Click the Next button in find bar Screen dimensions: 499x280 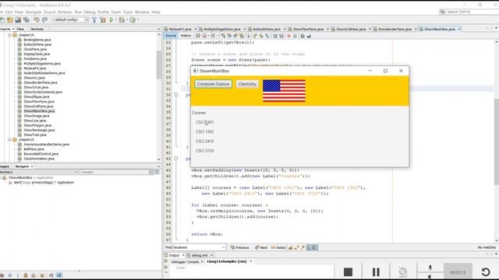(261, 247)
